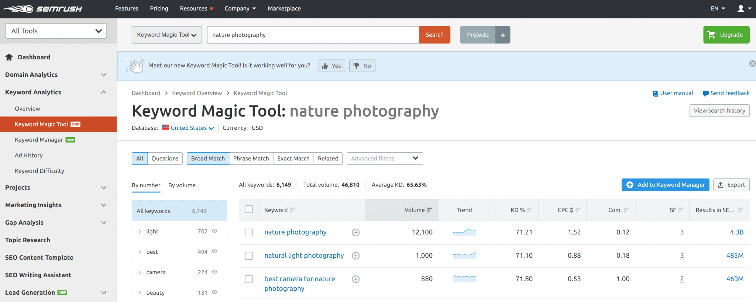Image resolution: width=756 pixels, height=302 pixels.
Task: Toggle eye icon for 'camera' group
Action: click(214, 272)
